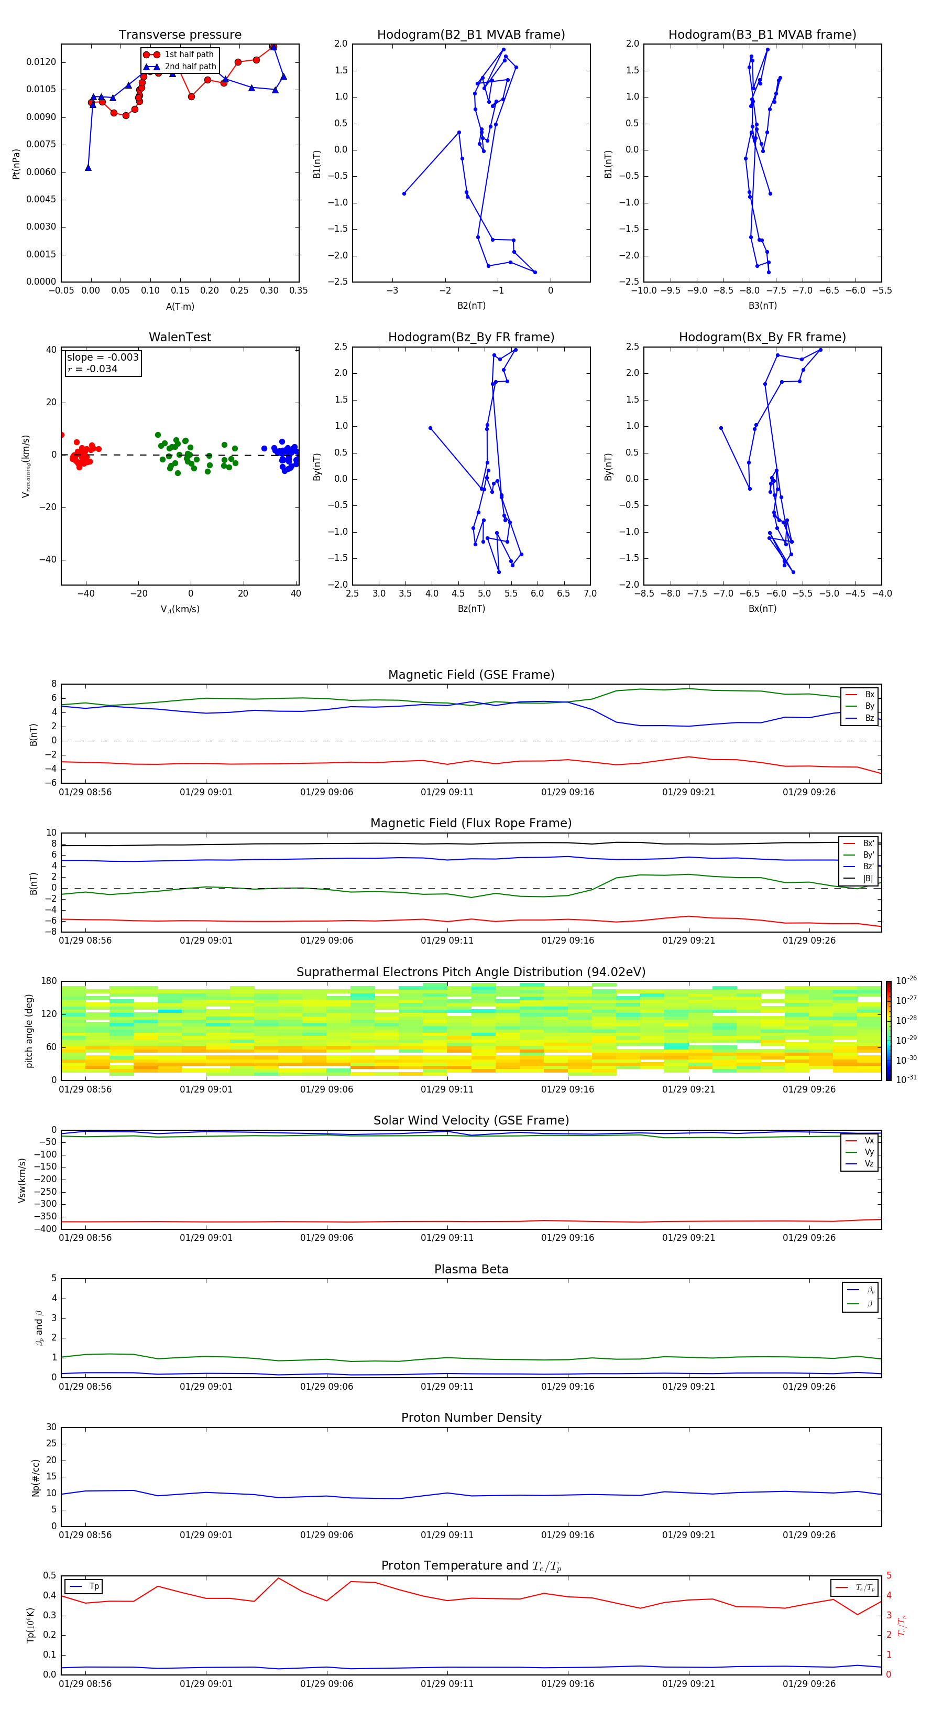This screenshot has height=1730, width=943.
Task: Click the "A(T·m)" x-axis label
Action: [x=180, y=306]
